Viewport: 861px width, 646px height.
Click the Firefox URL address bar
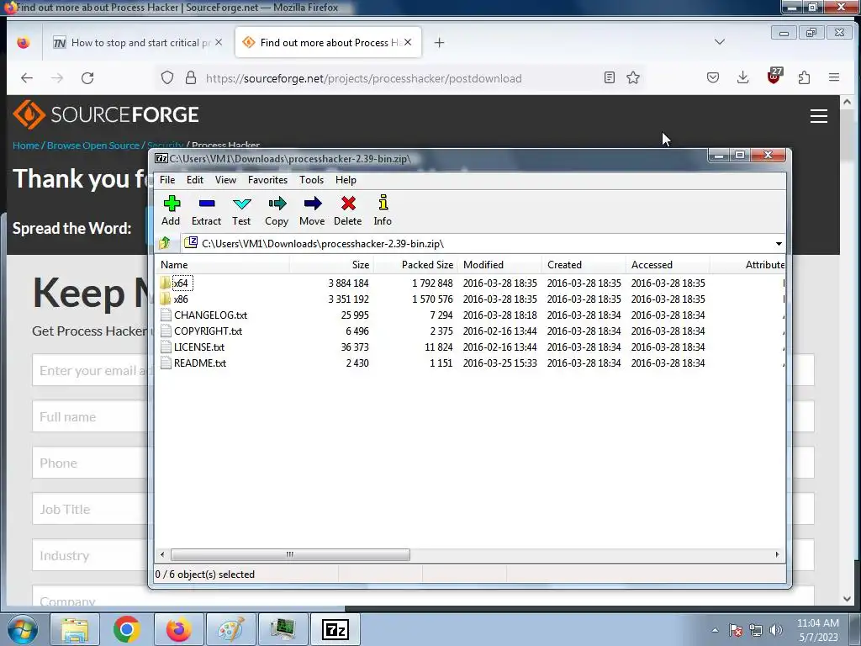(x=401, y=78)
